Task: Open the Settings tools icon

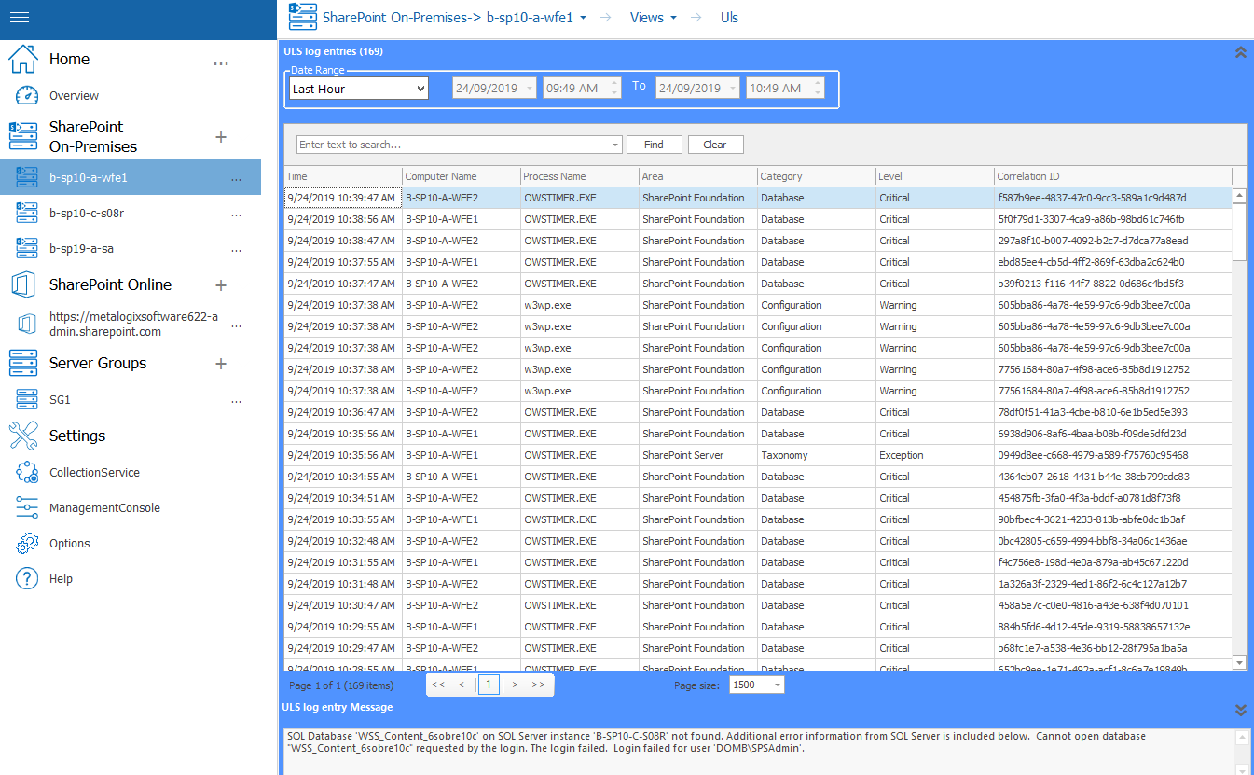Action: (23, 436)
